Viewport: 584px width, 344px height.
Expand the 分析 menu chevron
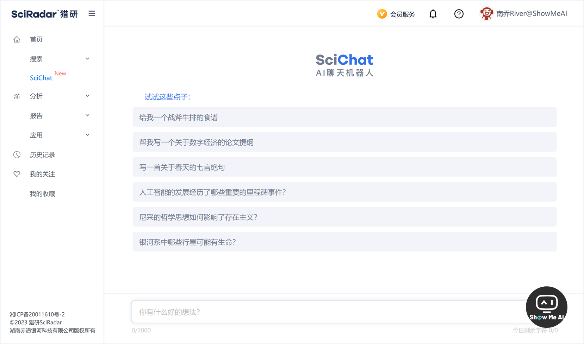(x=87, y=96)
